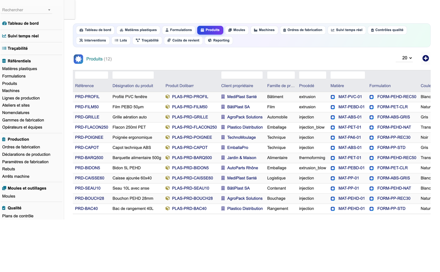Screen dimensions: 440x272
Task: Click the Procédé filter input field
Action: coord(312,75)
